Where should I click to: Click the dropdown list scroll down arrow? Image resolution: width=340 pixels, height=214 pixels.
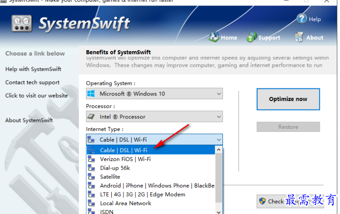click(219, 212)
